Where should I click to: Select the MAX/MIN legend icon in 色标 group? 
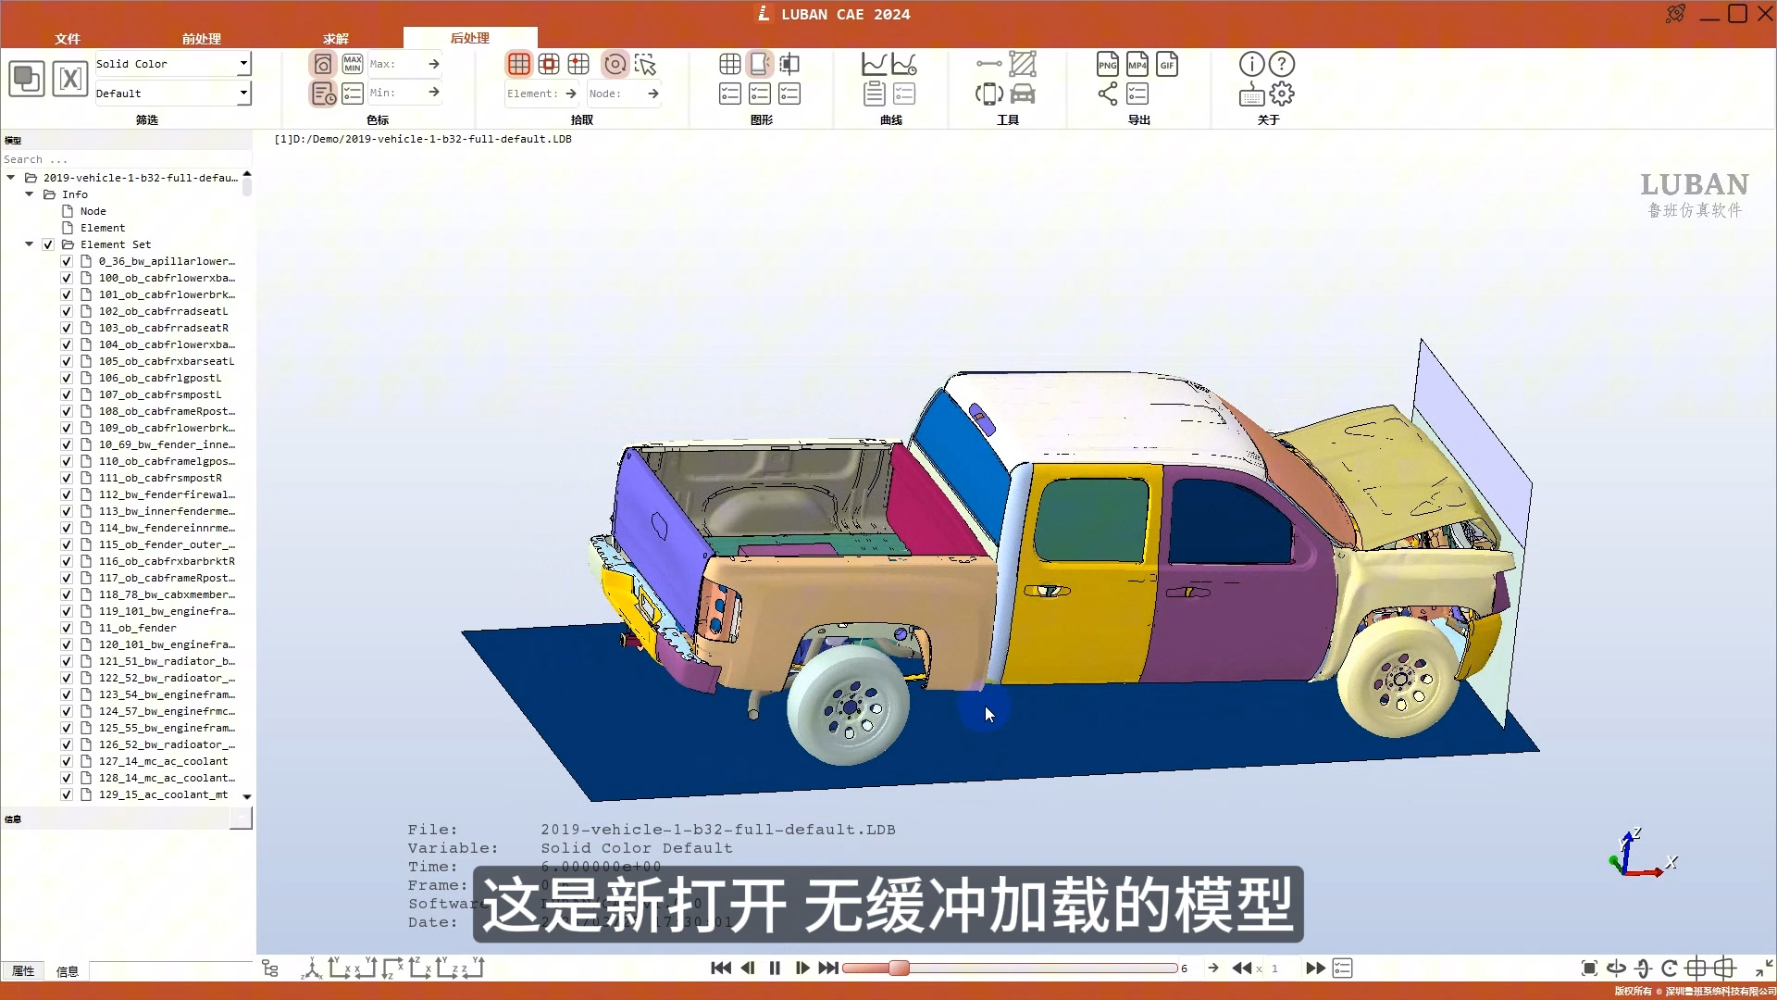pyautogui.click(x=352, y=63)
